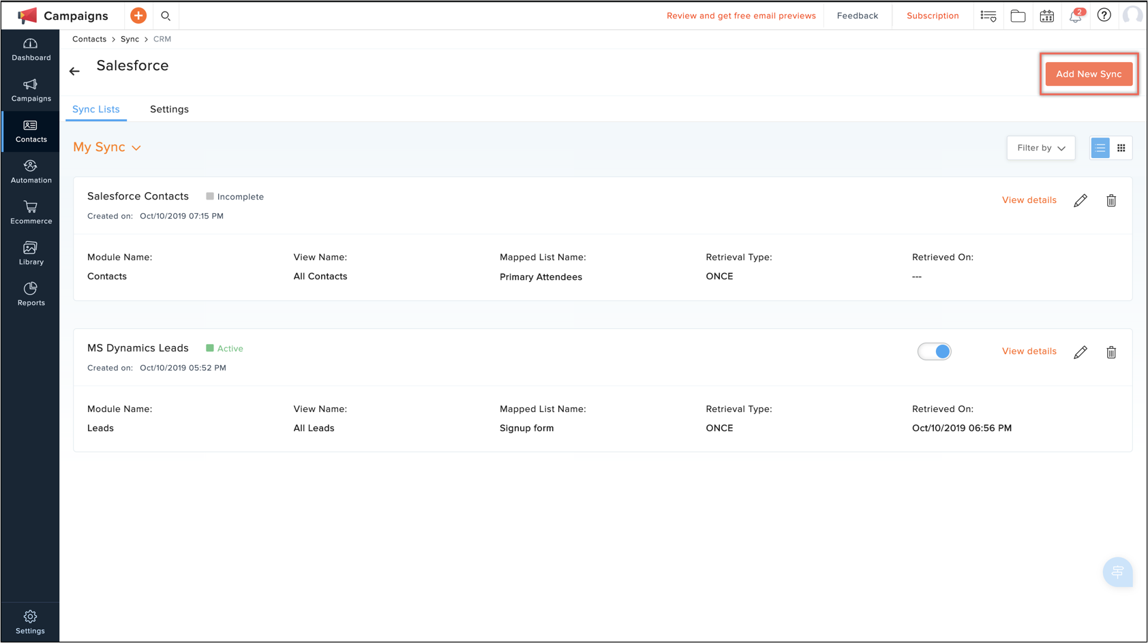Click Review and get free email previews
This screenshot has width=1148, height=643.
point(741,16)
